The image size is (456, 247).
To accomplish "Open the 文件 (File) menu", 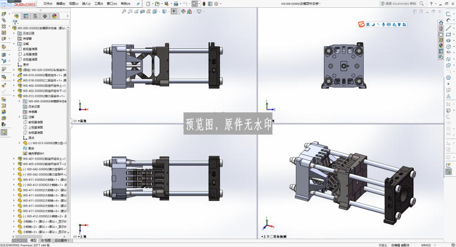I will coord(48,4).
